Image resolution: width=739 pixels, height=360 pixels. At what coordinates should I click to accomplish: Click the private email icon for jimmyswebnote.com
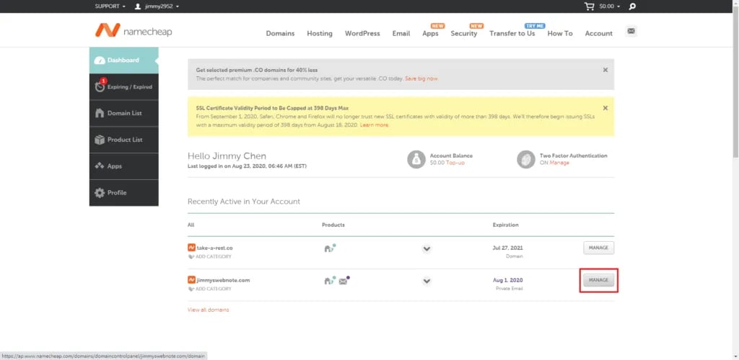344,281
